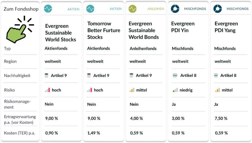Click the 1,49 % cost value

point(94,133)
